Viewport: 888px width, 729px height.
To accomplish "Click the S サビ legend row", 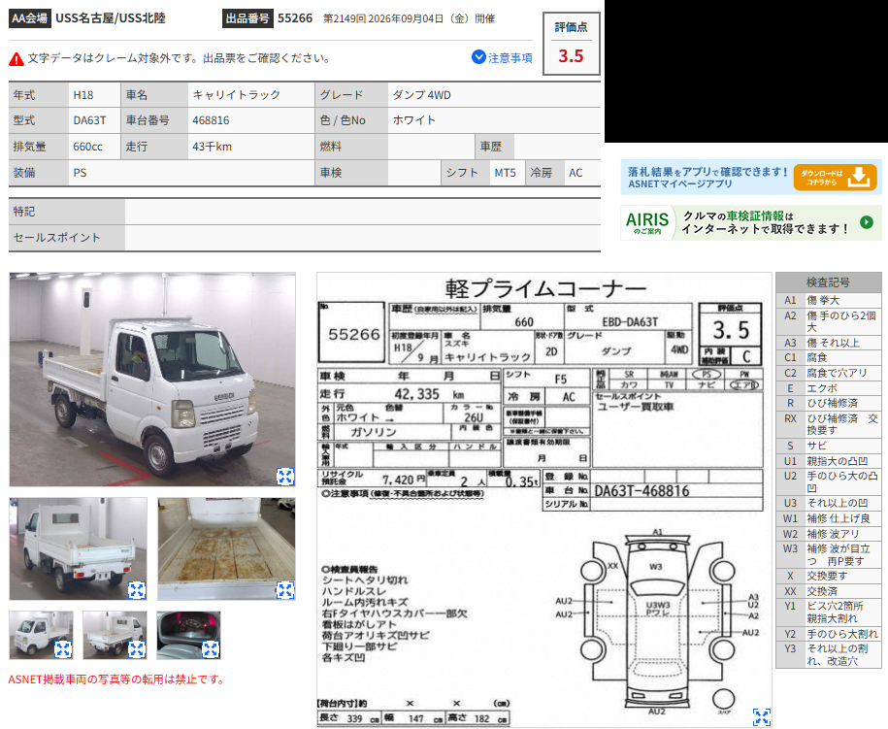I will pos(829,446).
